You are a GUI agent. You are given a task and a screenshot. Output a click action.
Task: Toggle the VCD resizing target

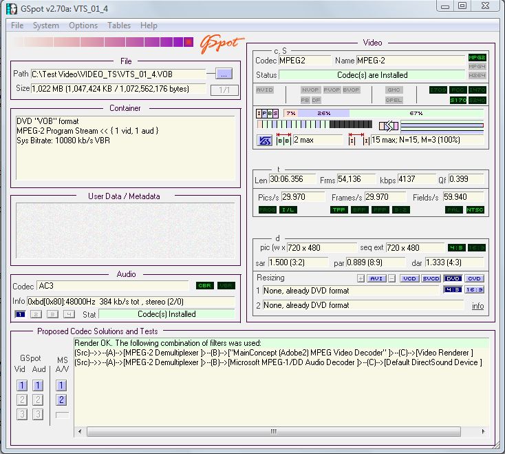point(409,278)
